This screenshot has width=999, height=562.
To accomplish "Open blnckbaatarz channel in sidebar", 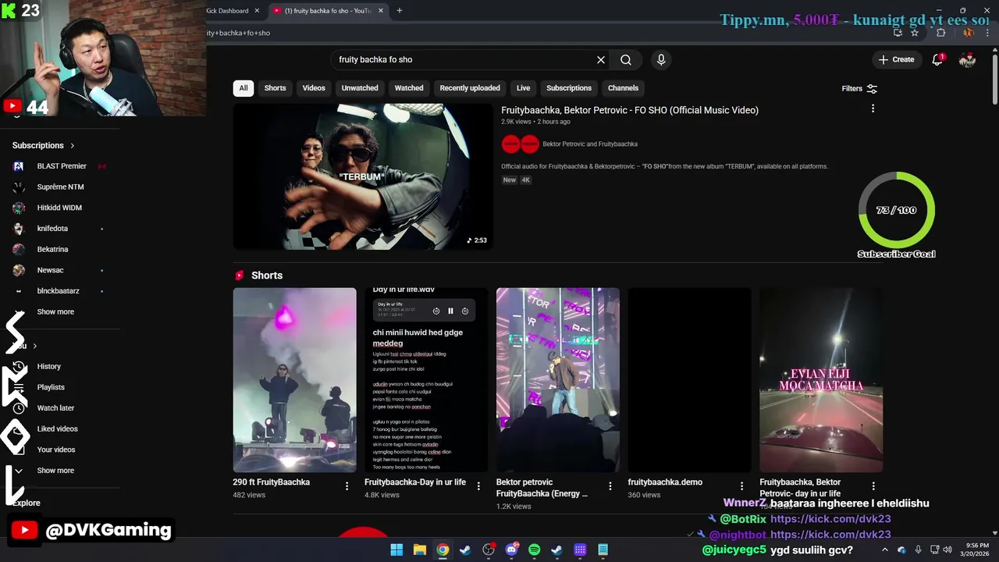I will (58, 291).
